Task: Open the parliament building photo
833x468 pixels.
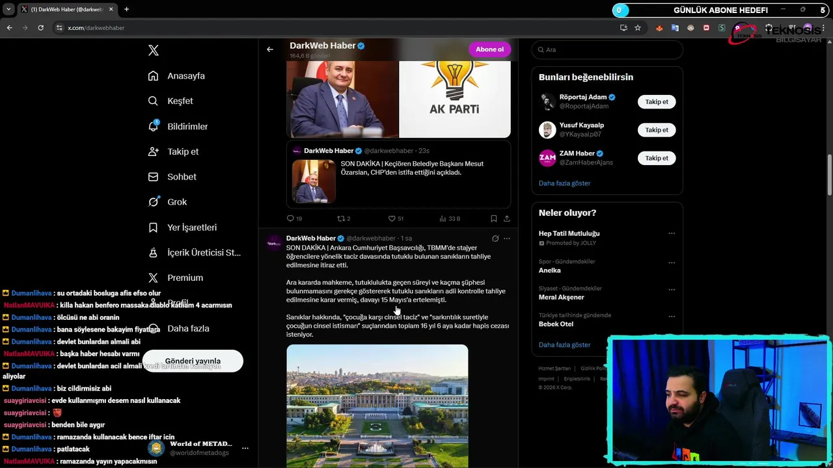Action: pos(377,406)
